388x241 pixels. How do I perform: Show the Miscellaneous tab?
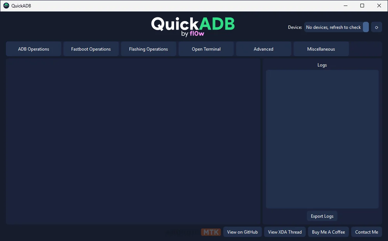click(x=321, y=49)
